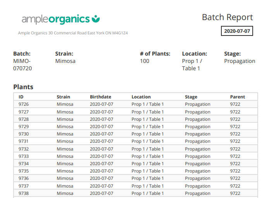Click the Parent column header

[x=237, y=97]
